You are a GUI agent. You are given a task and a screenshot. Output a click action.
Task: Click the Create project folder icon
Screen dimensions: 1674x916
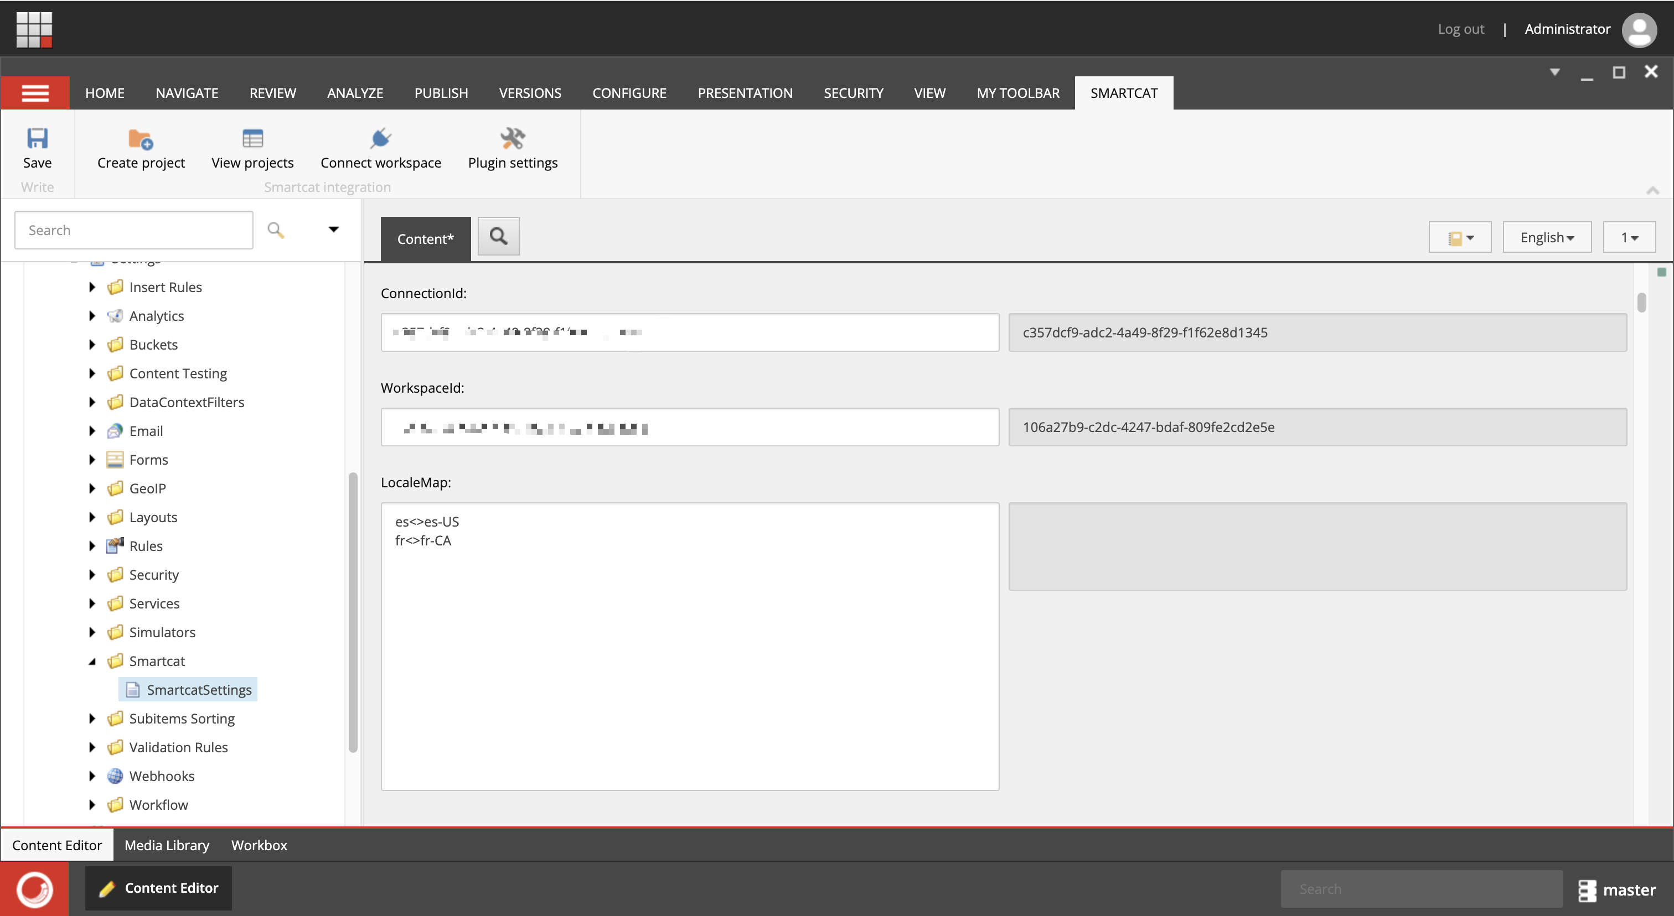pos(141,139)
